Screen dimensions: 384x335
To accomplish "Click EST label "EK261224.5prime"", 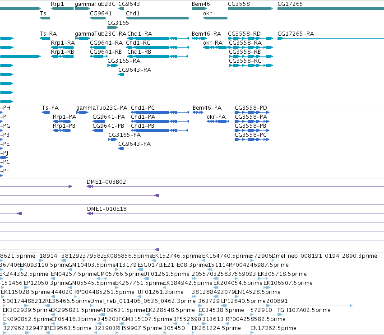I will click(216, 328).
